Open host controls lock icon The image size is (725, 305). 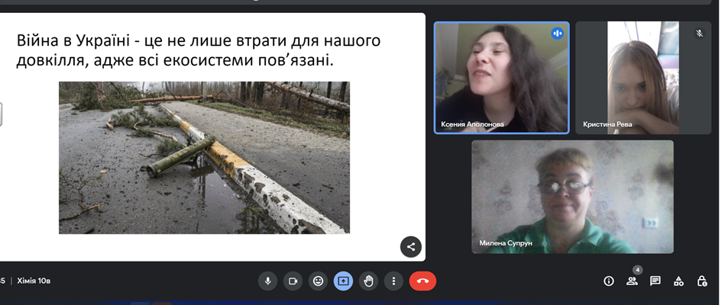(x=702, y=281)
